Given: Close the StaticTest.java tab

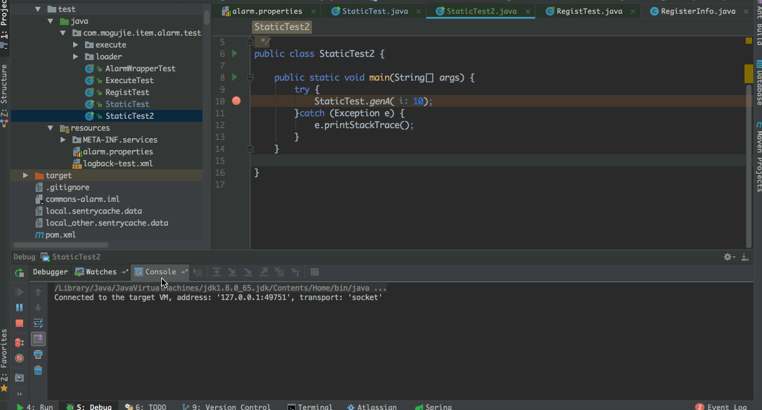Looking at the screenshot, I should coord(418,11).
